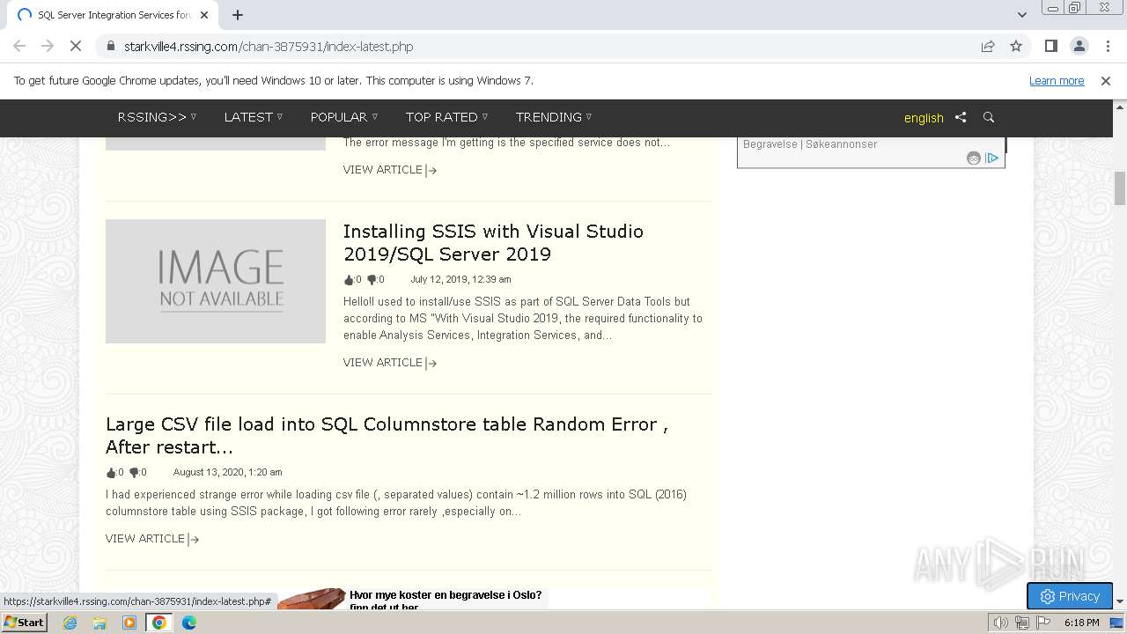The width and height of the screenshot is (1127, 634).
Task: Open the Chrome side panel
Action: (x=1050, y=46)
